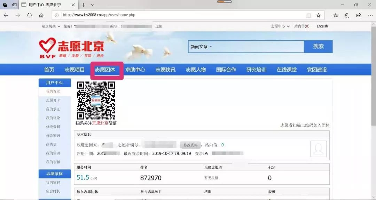Expand the 新闻文章 search category dropdown
This screenshot has width=376, height=200.
point(201,47)
